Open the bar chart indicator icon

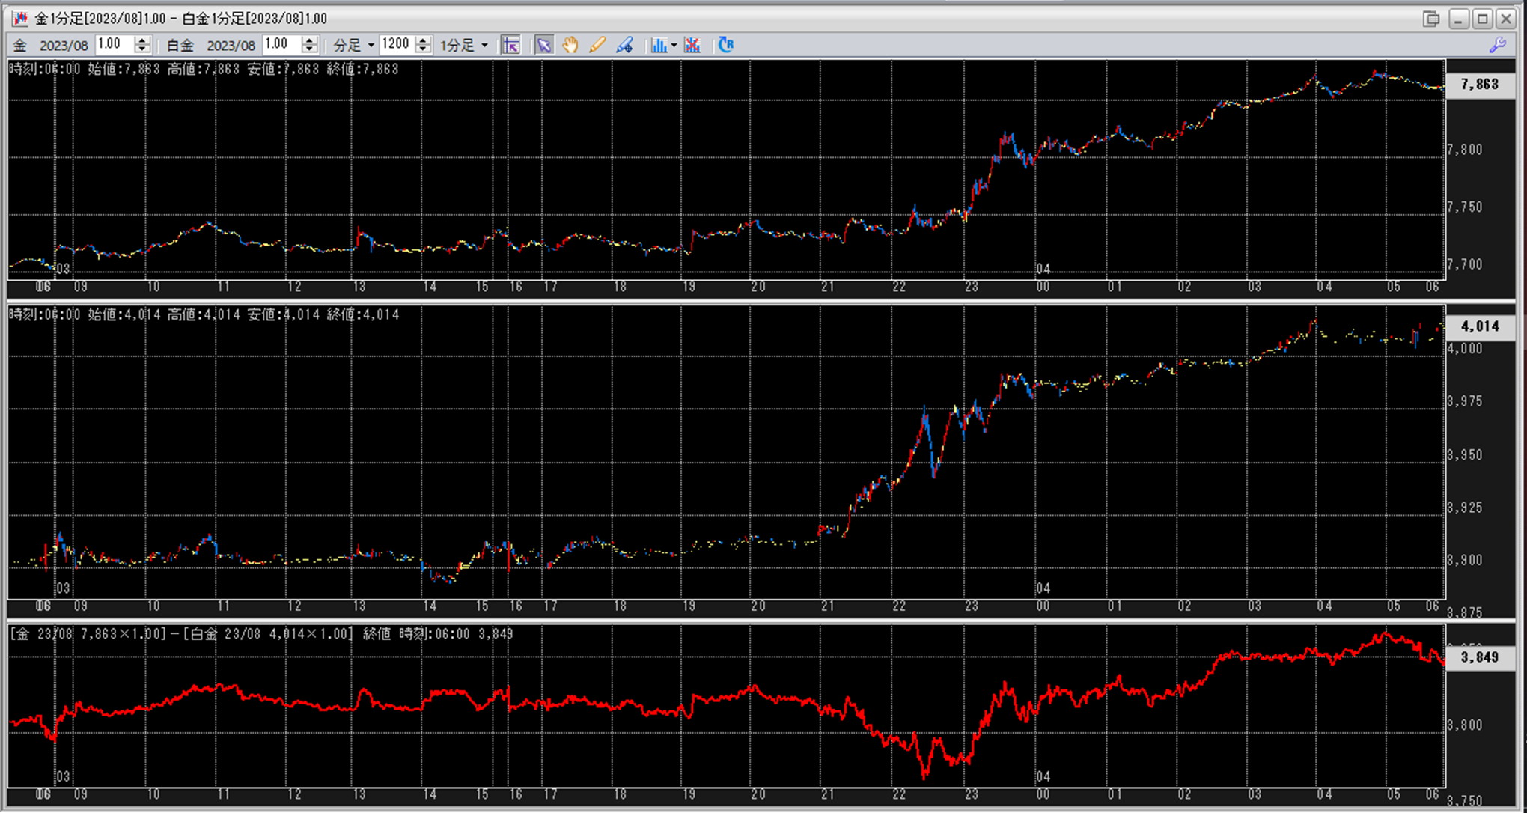tap(658, 45)
